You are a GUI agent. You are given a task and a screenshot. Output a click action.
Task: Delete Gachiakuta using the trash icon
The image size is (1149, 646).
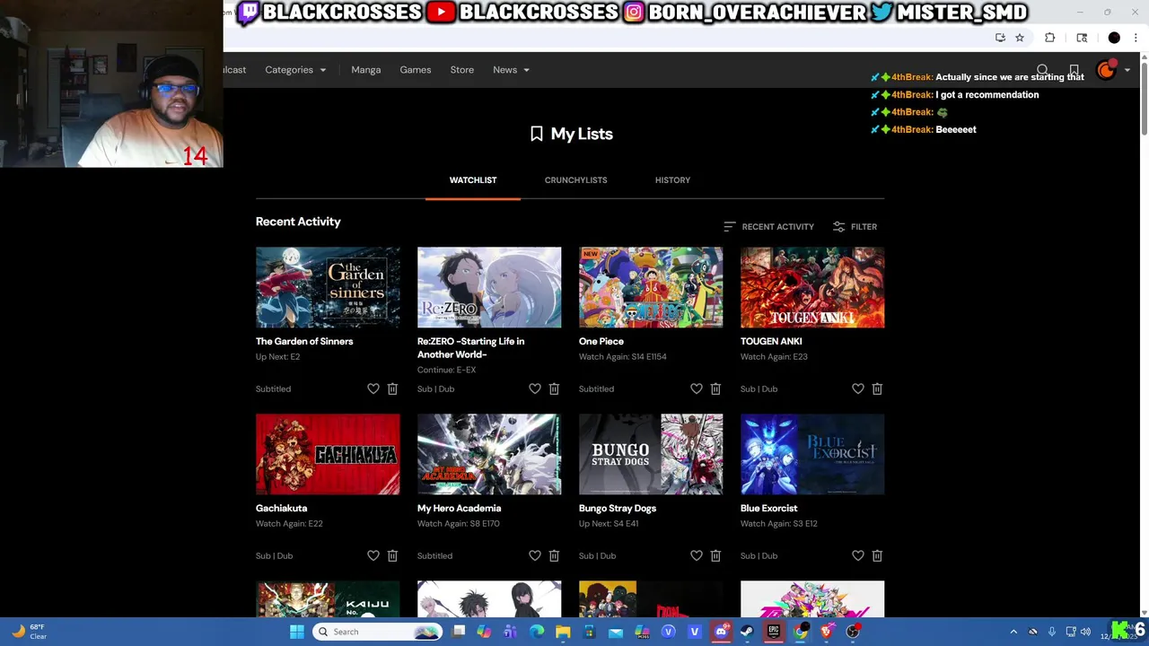392,555
